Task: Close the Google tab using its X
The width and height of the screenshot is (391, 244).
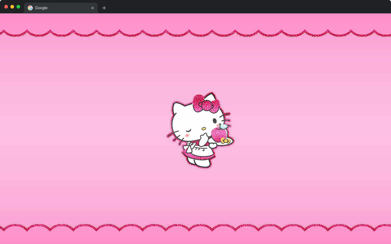Action: 93,8
